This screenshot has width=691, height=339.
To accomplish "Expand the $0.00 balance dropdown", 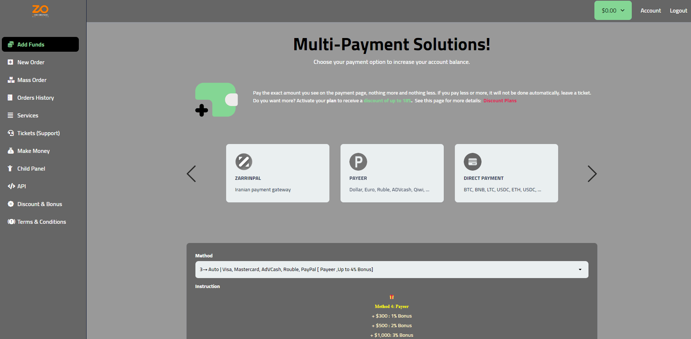I will pos(613,10).
